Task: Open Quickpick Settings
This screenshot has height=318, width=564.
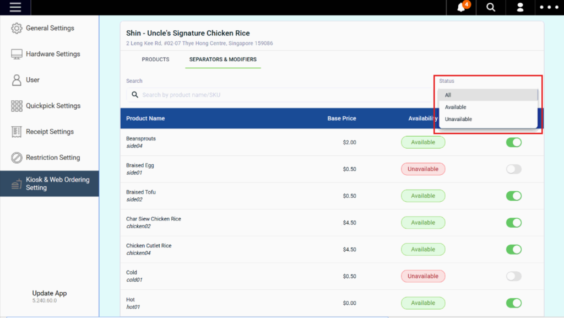Action: pos(50,106)
